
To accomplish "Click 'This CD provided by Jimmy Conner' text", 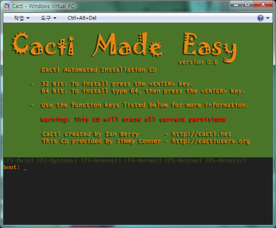I will pos(102,141).
